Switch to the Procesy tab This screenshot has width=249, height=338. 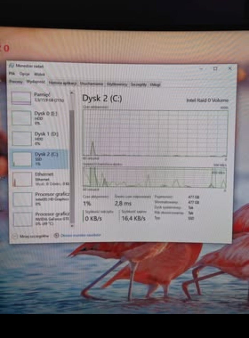pyautogui.click(x=16, y=82)
